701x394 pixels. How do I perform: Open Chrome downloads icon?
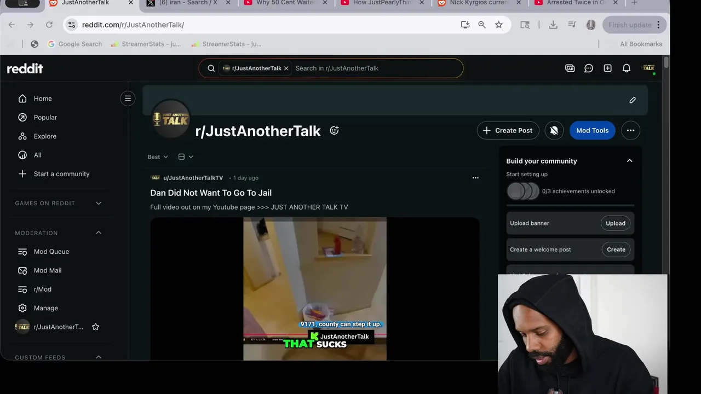click(x=553, y=25)
